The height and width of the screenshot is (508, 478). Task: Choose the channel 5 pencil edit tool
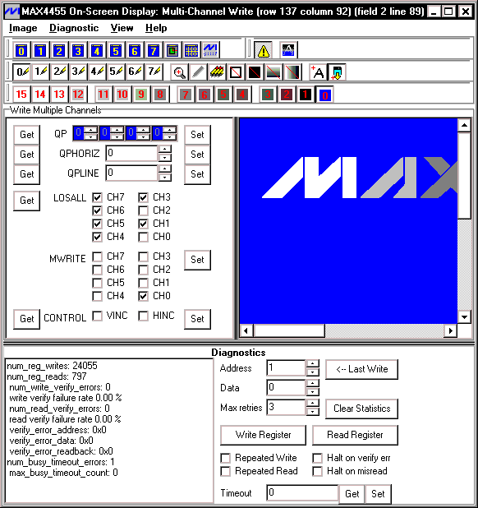117,72
